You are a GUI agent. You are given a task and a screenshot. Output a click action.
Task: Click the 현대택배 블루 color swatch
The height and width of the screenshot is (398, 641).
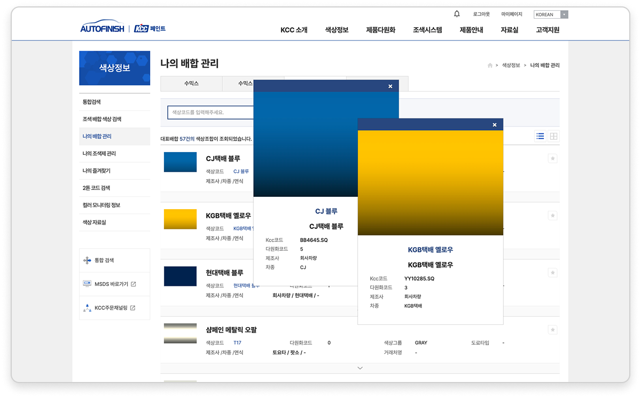point(181,276)
